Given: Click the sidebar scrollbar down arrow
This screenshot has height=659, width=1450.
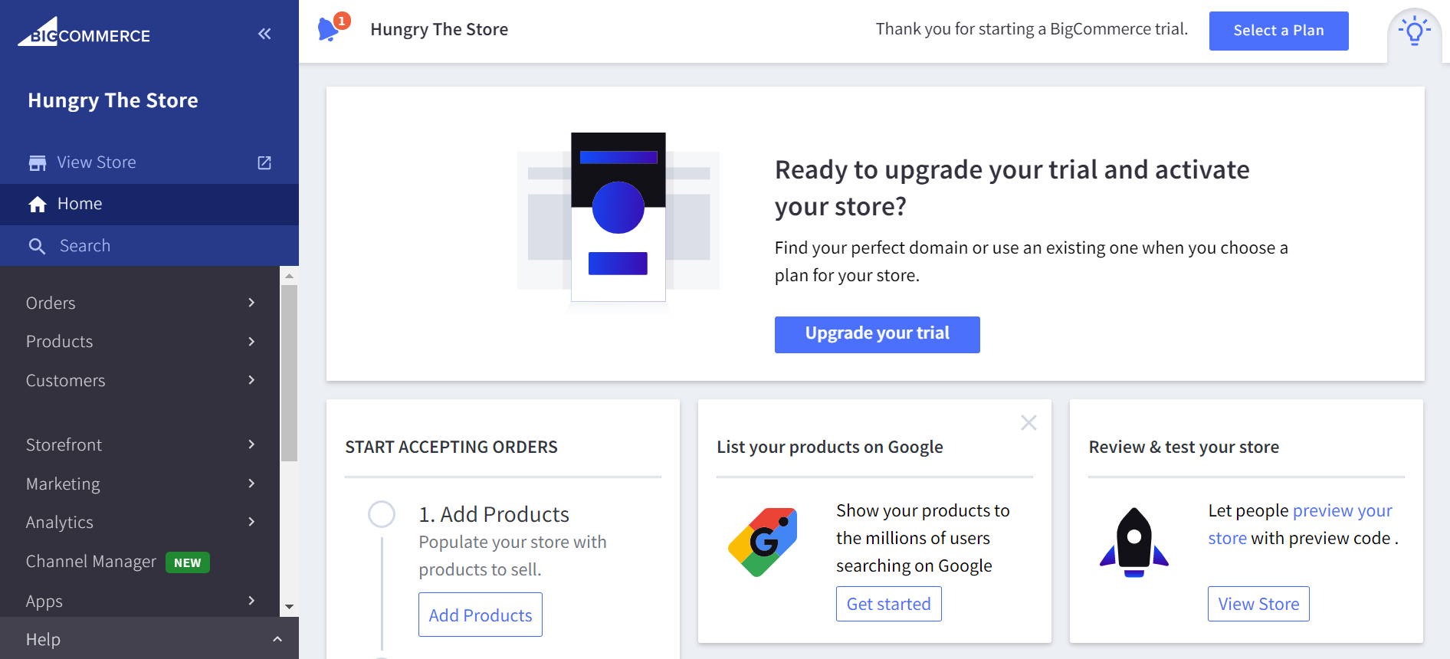Looking at the screenshot, I should 289,607.
